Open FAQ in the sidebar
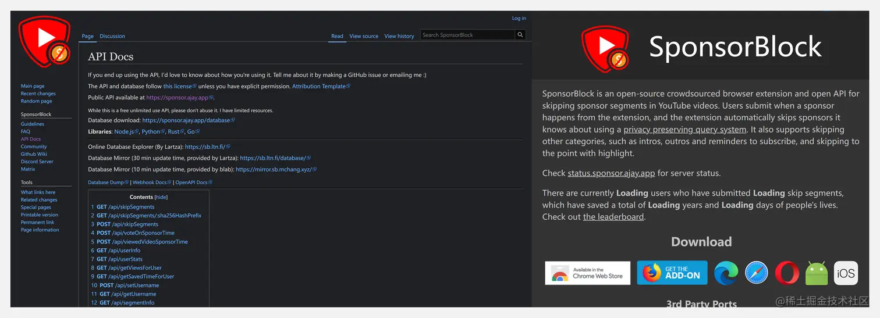Screen dimensions: 880x318 [26, 131]
